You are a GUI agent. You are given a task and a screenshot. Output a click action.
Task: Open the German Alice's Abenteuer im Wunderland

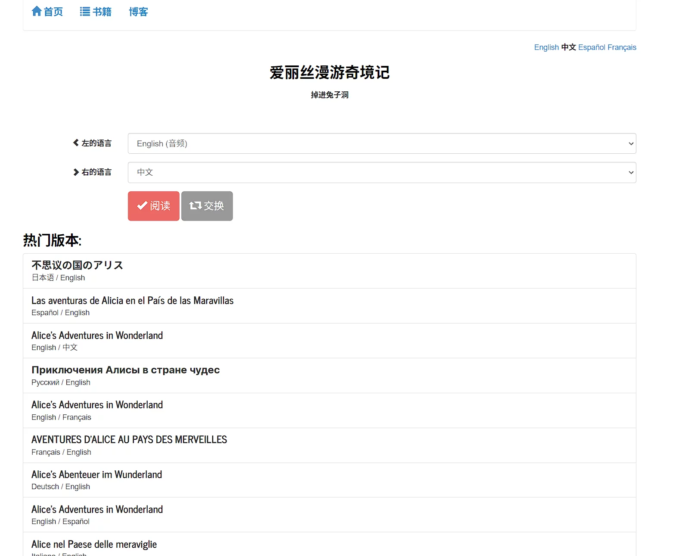click(x=96, y=475)
